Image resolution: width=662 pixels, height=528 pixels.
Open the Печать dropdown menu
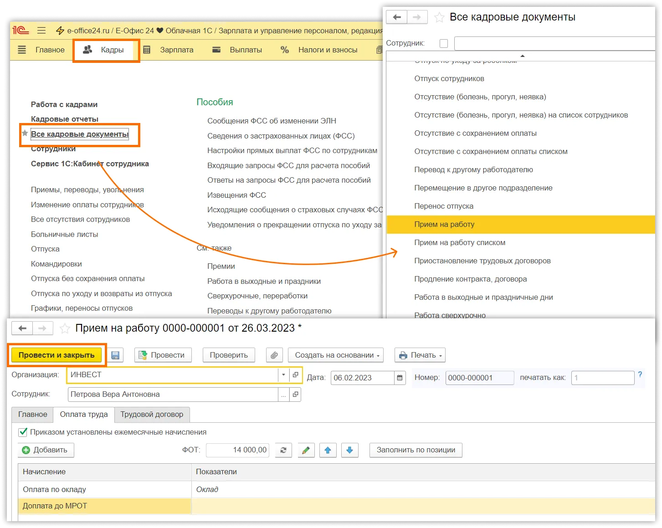pyautogui.click(x=420, y=355)
